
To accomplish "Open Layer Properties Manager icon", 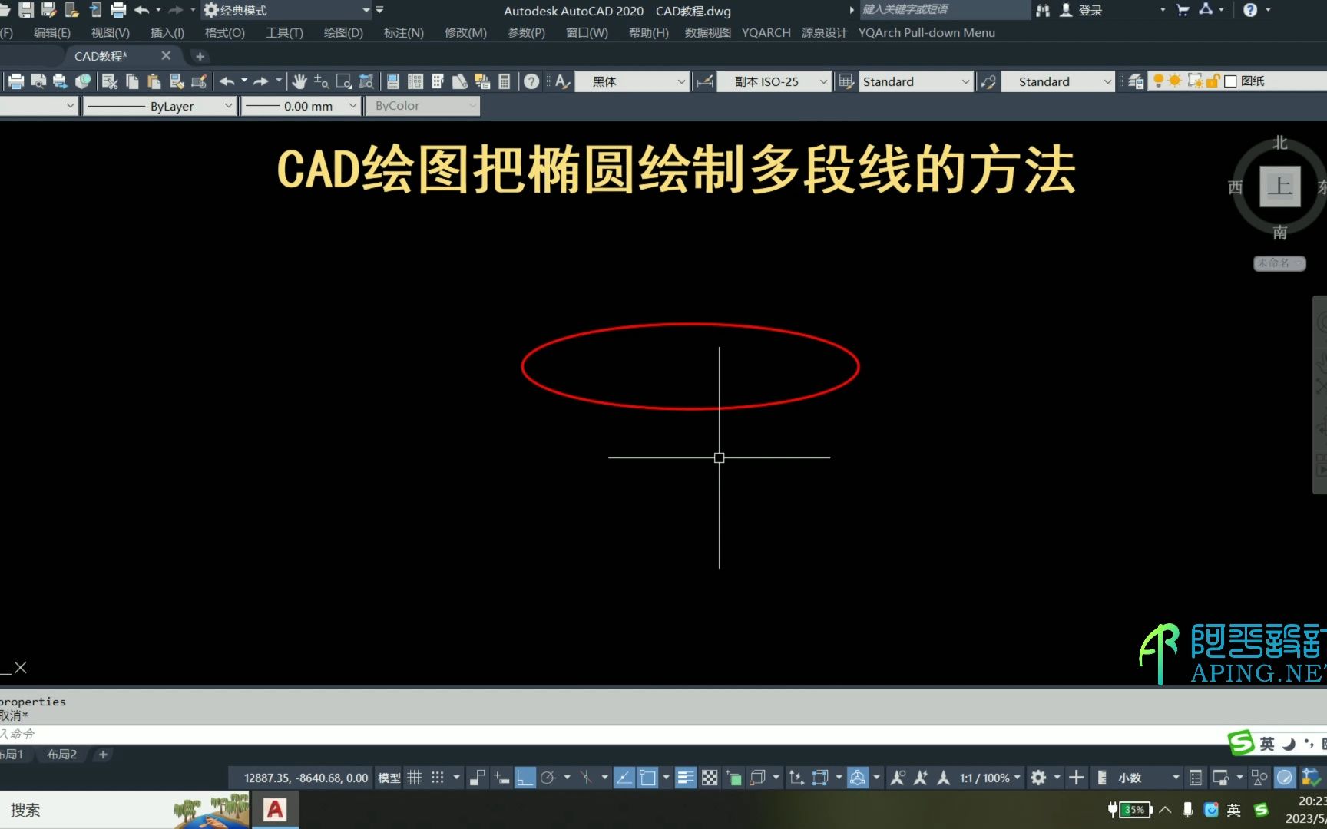I will (x=1136, y=81).
